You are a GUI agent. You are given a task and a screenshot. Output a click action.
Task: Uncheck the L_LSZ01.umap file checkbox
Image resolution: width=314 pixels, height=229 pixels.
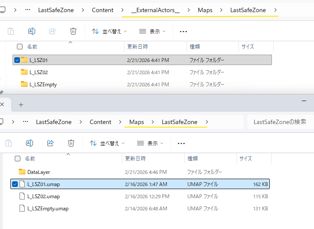[15, 184]
